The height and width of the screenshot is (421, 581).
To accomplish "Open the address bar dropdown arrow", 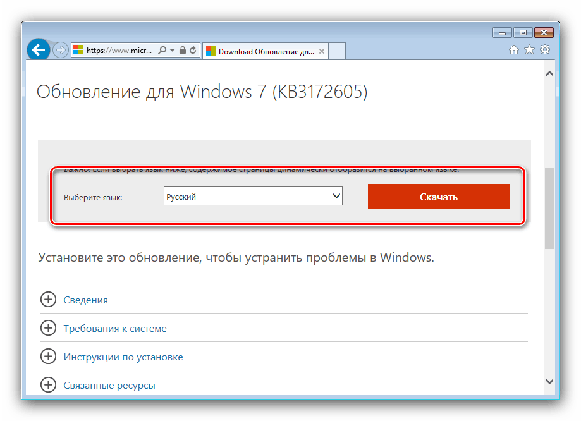I will (x=173, y=50).
